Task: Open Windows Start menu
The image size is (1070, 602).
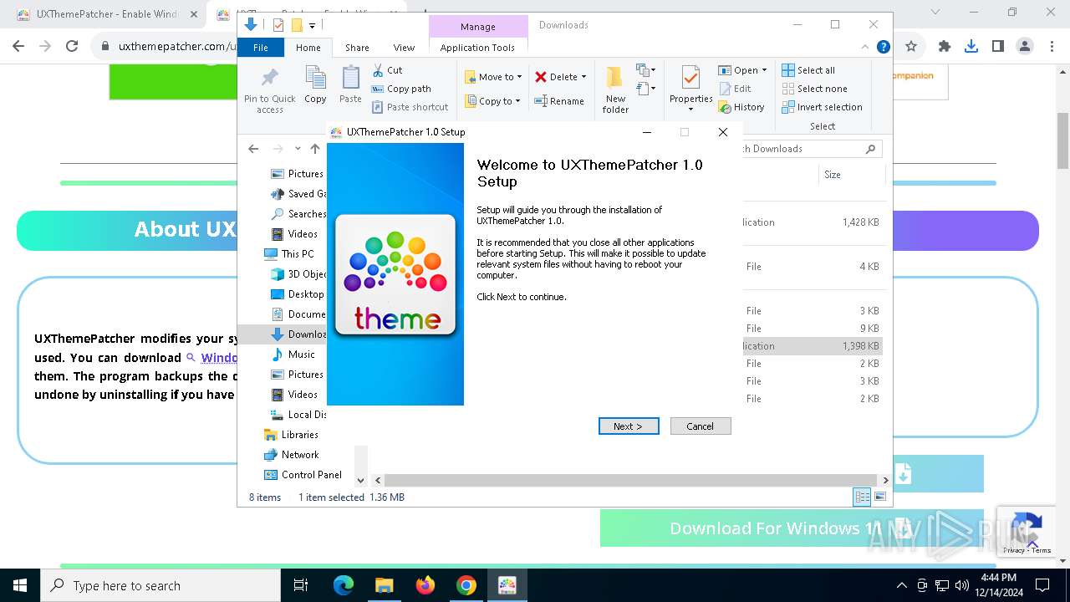Action: pyautogui.click(x=20, y=585)
